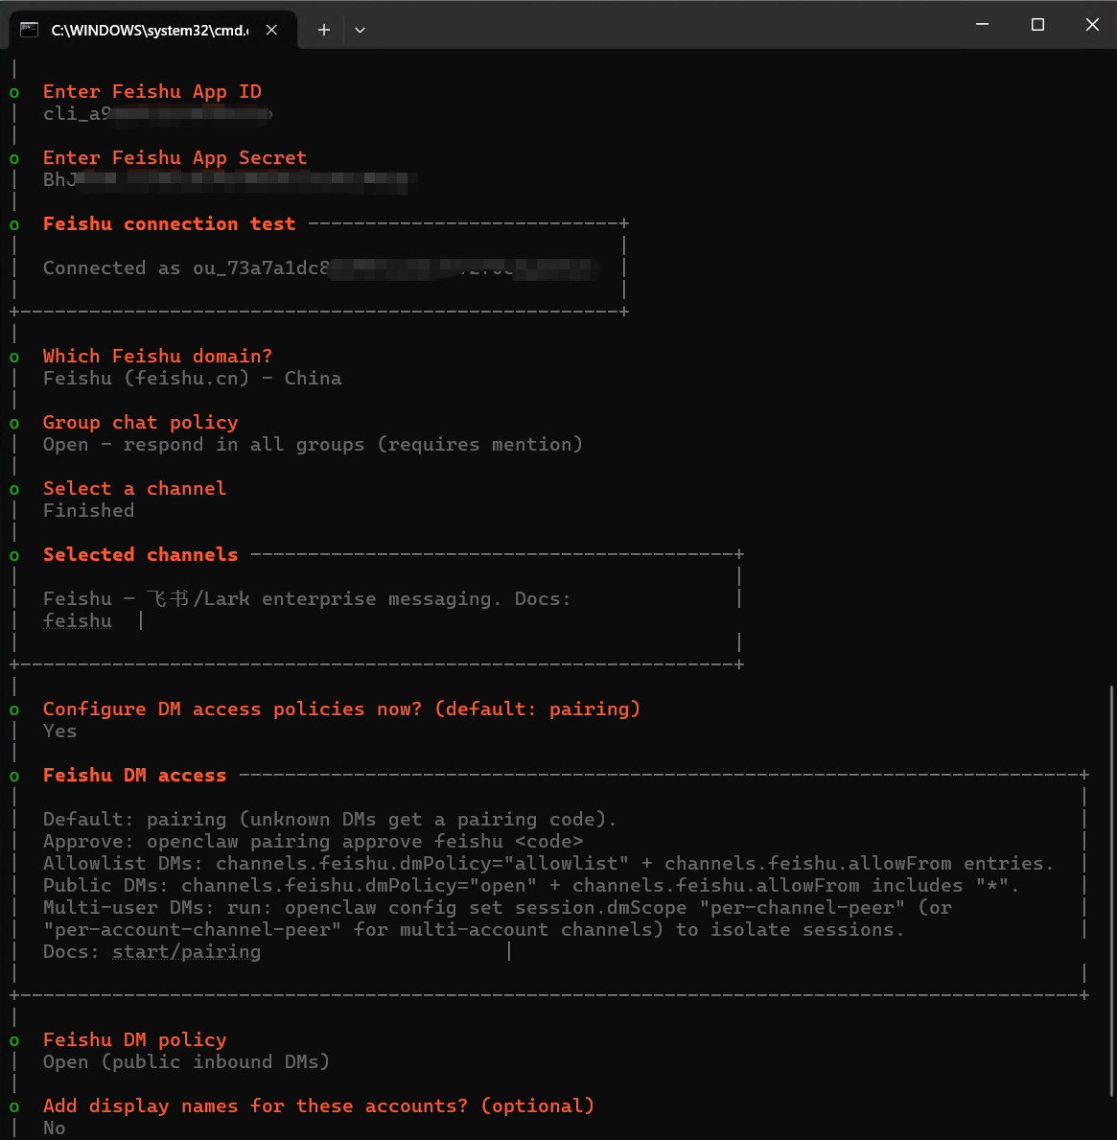Click the "Feishu DM access" heading

pos(134,775)
